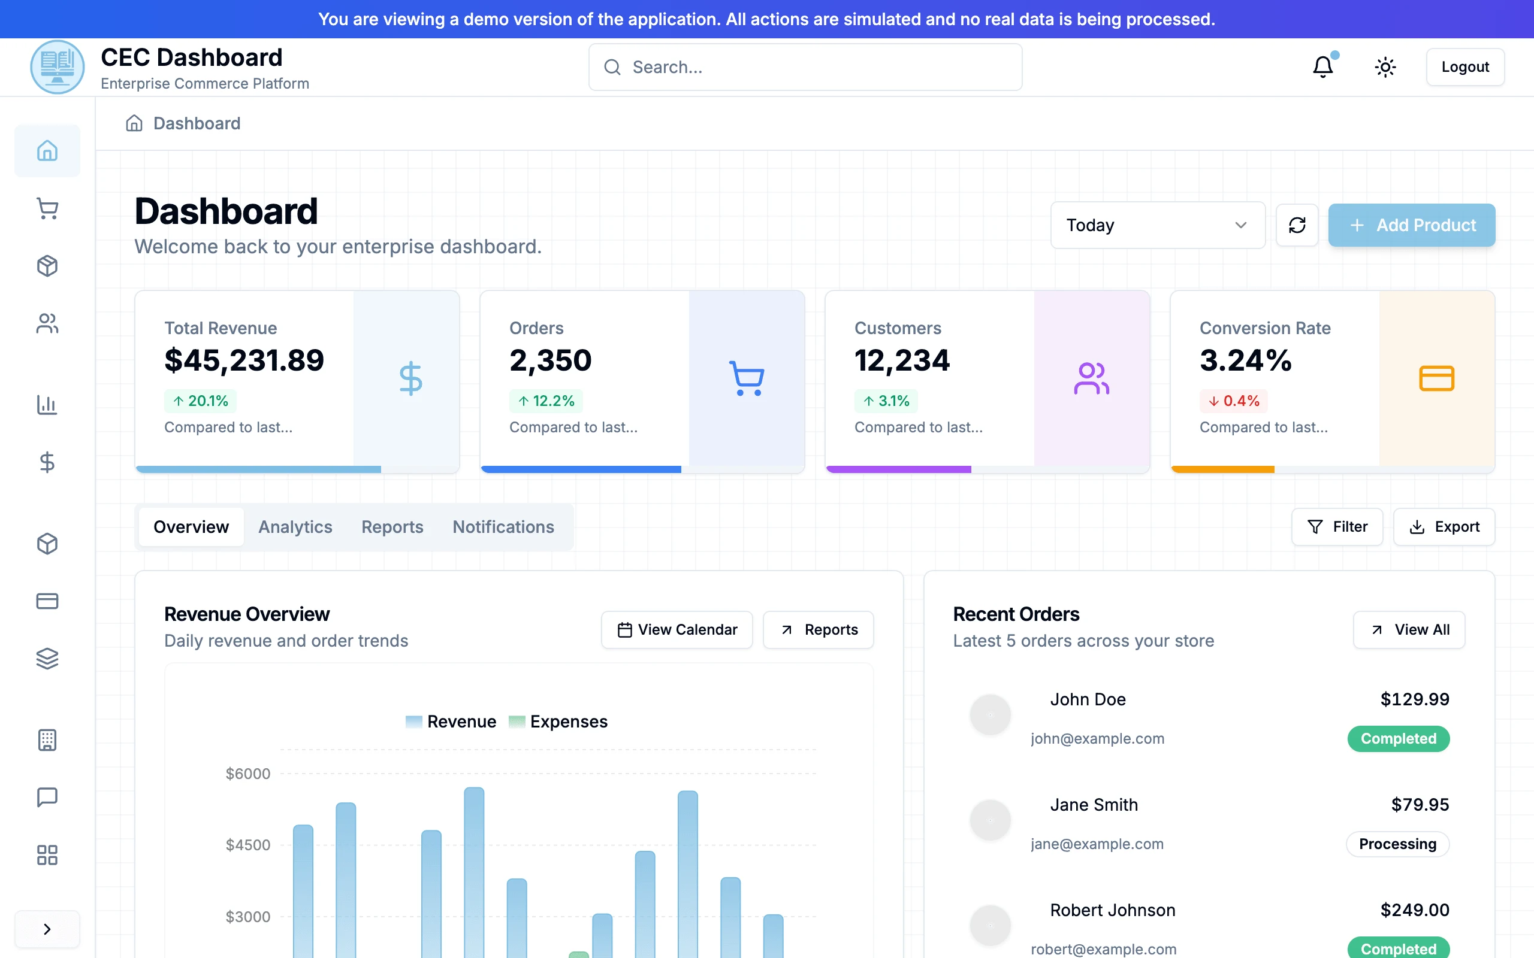Viewport: 1534px width, 958px height.
Task: Click the cart icon on Orders card
Action: [747, 378]
